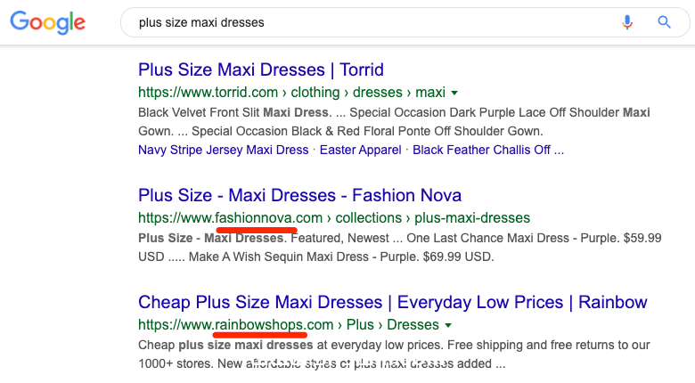The width and height of the screenshot is (695, 383).
Task: Click the voice search microphone icon
Action: click(627, 22)
